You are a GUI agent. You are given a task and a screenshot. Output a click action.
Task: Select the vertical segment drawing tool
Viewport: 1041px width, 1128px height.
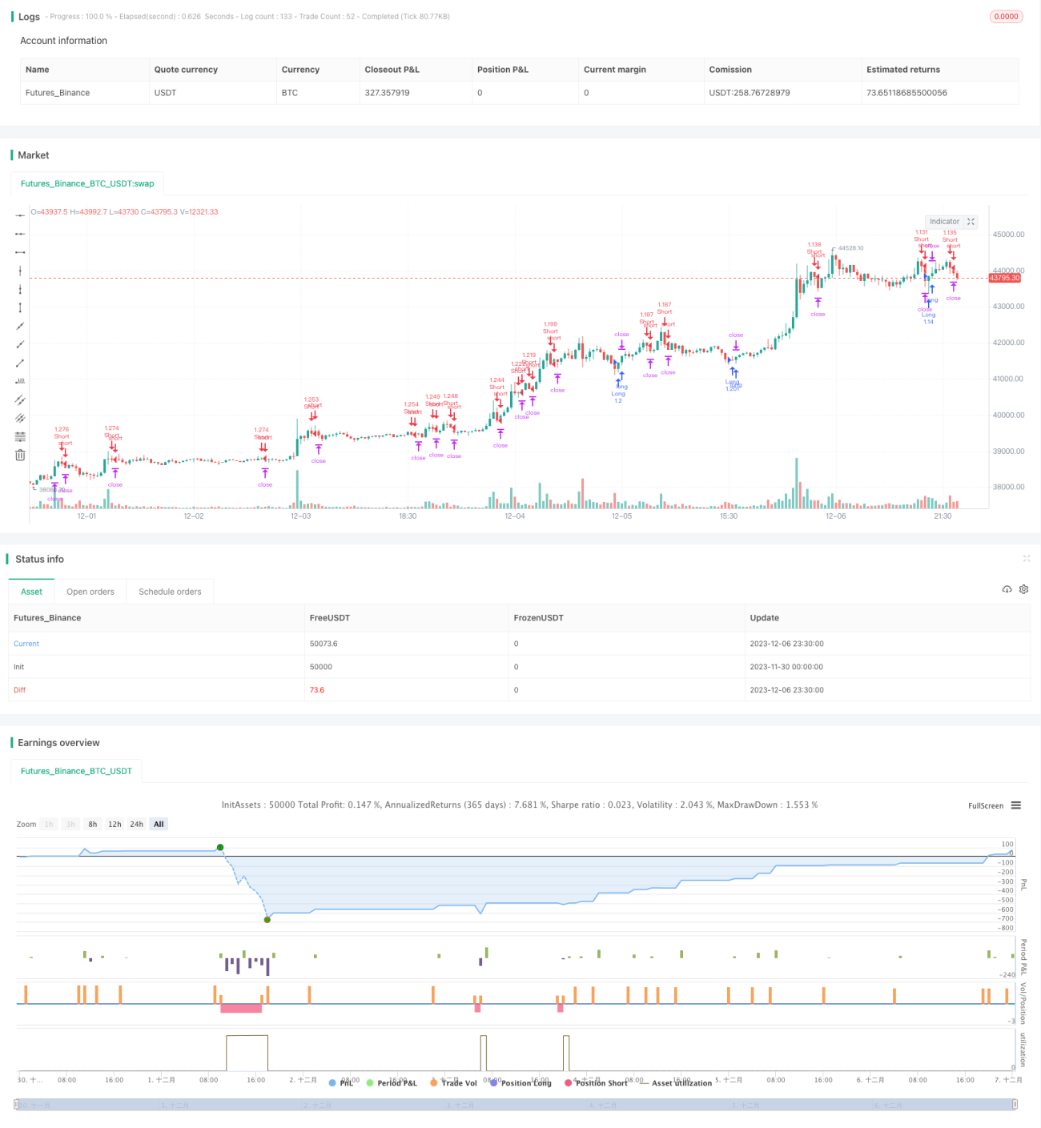20,307
